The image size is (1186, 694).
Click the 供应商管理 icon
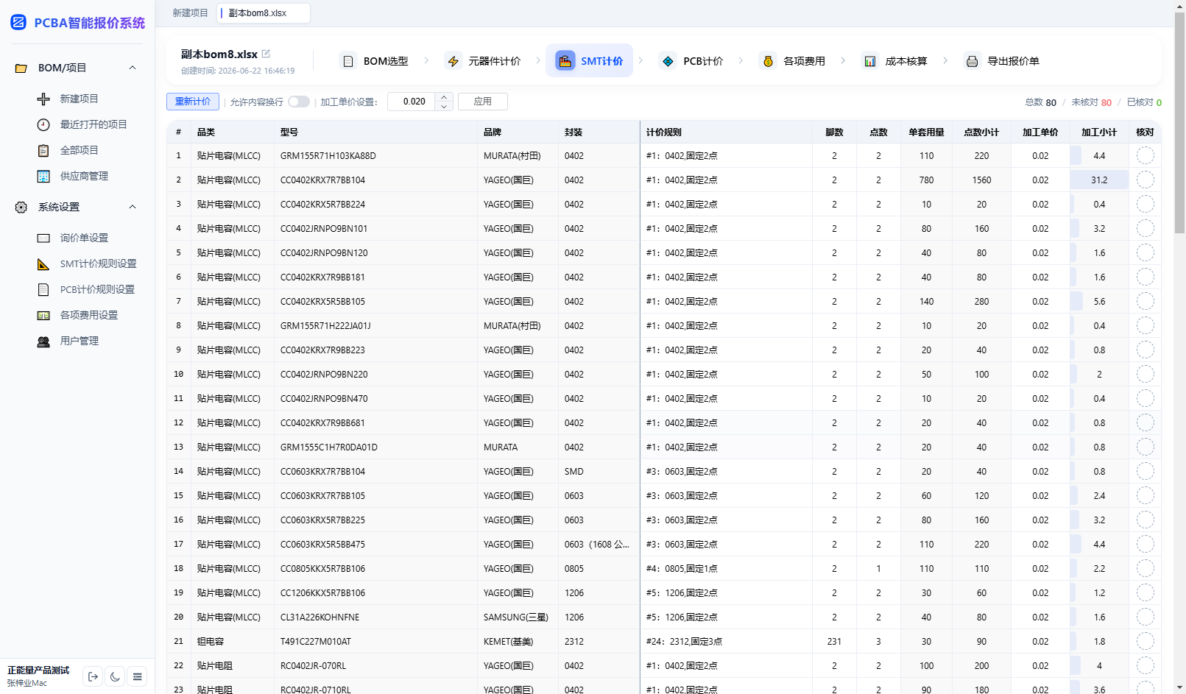43,176
